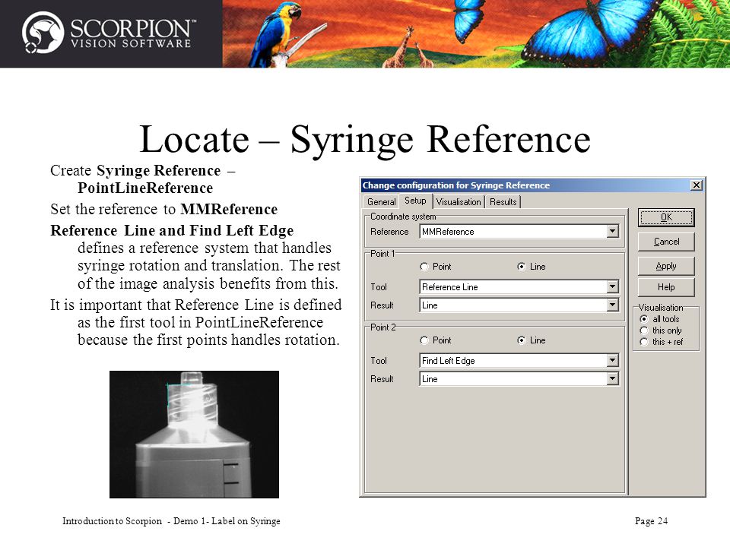Choose the 'this only' visualisation option

tap(661, 330)
